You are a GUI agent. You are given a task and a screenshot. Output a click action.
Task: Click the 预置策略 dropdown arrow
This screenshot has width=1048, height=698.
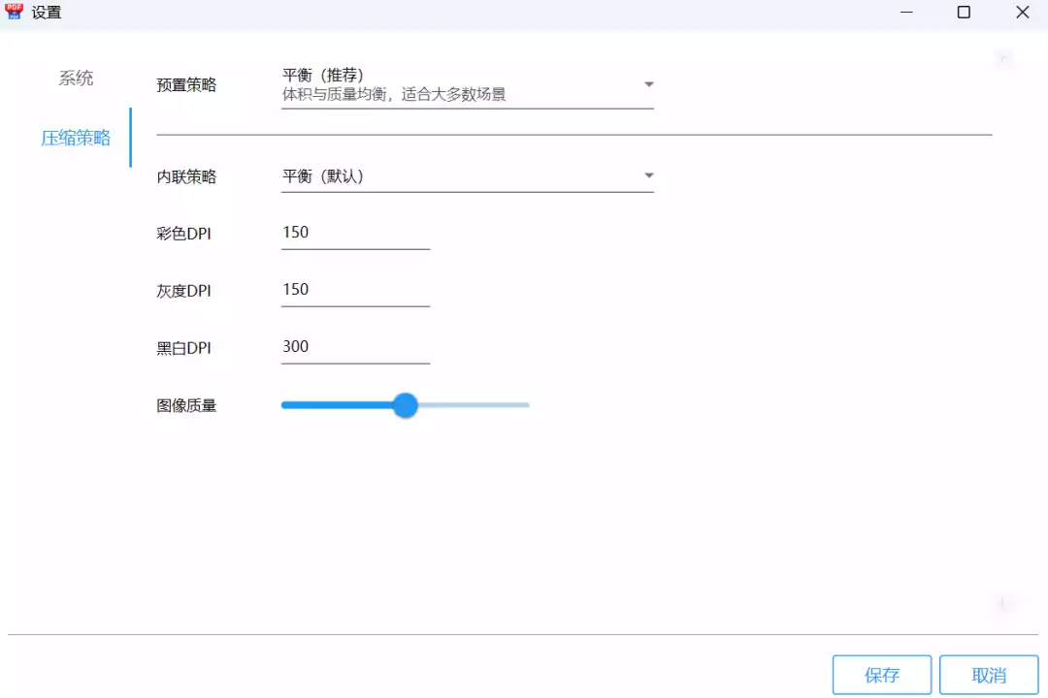pyautogui.click(x=648, y=83)
